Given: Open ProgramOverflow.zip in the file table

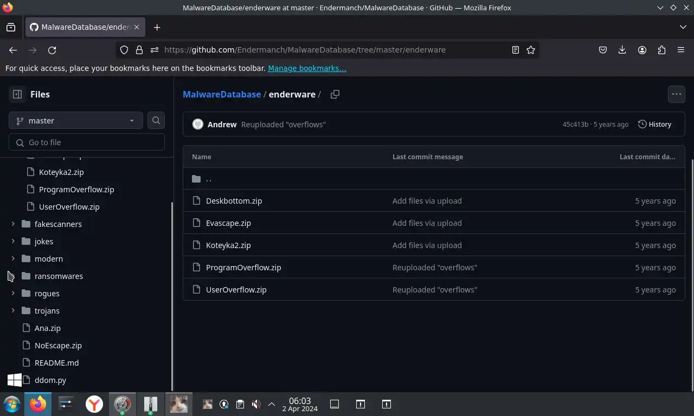Looking at the screenshot, I should (243, 267).
